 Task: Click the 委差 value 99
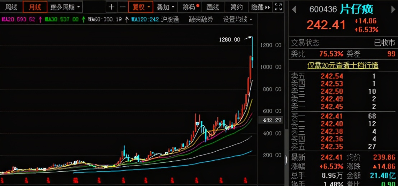point(392,54)
